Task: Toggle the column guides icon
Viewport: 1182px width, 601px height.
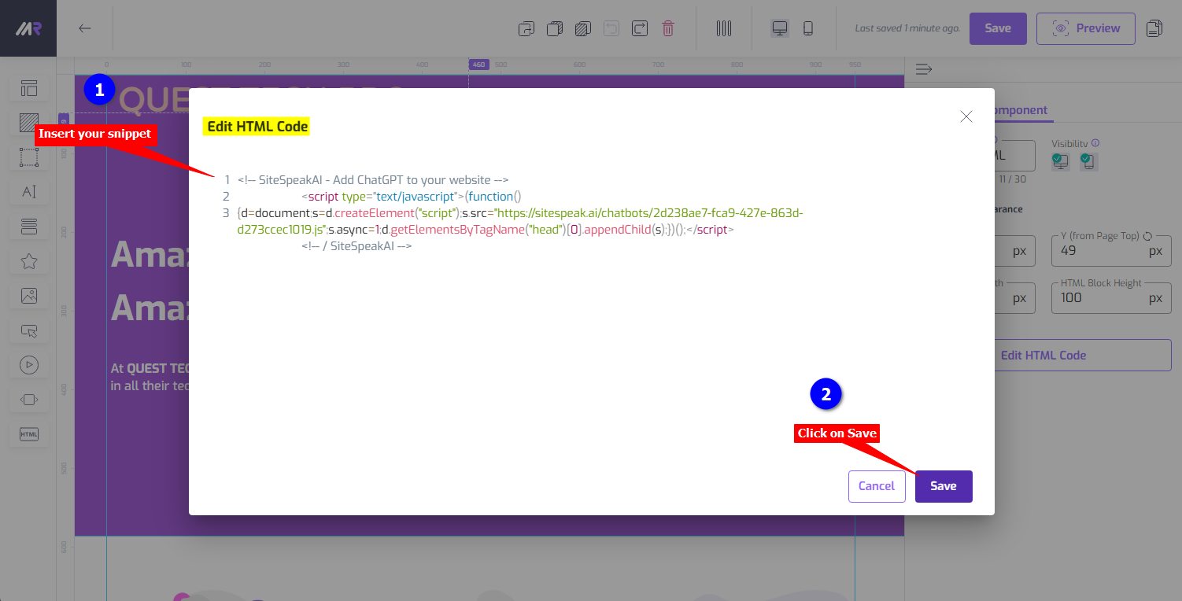Action: [x=724, y=28]
